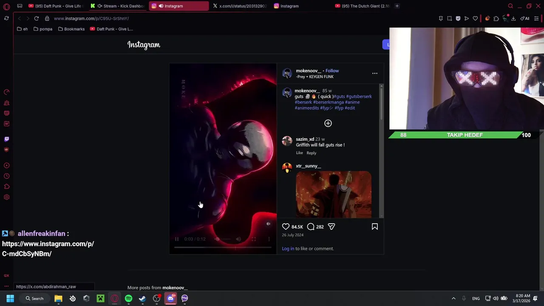Save the post with the bookmark icon
The height and width of the screenshot is (306, 544).
pos(374,227)
